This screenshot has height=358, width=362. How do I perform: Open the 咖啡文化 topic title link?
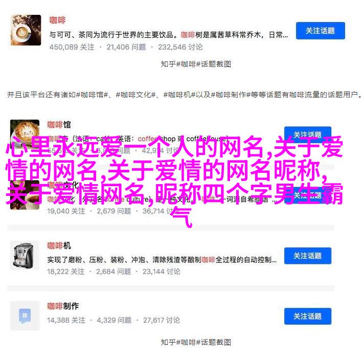tap(63, 185)
